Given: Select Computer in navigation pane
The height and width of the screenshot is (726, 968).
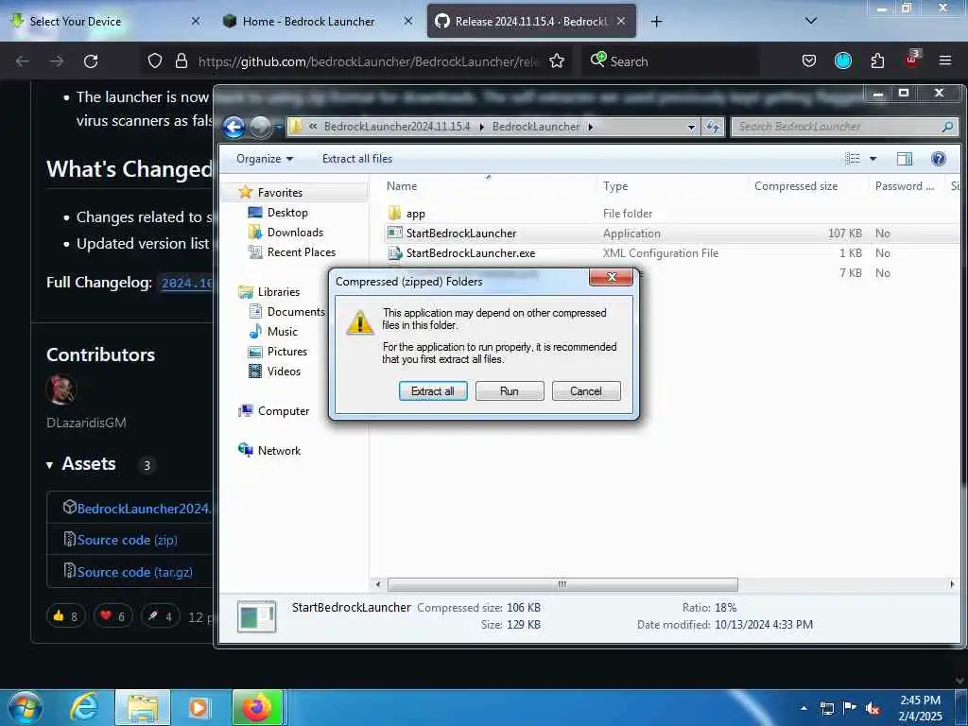Looking at the screenshot, I should 284,410.
